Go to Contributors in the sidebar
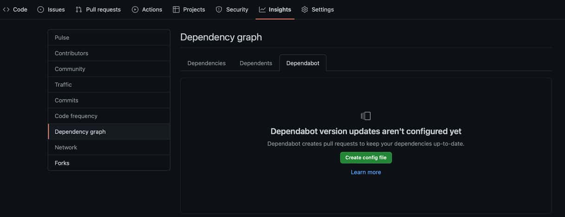 pyautogui.click(x=109, y=53)
